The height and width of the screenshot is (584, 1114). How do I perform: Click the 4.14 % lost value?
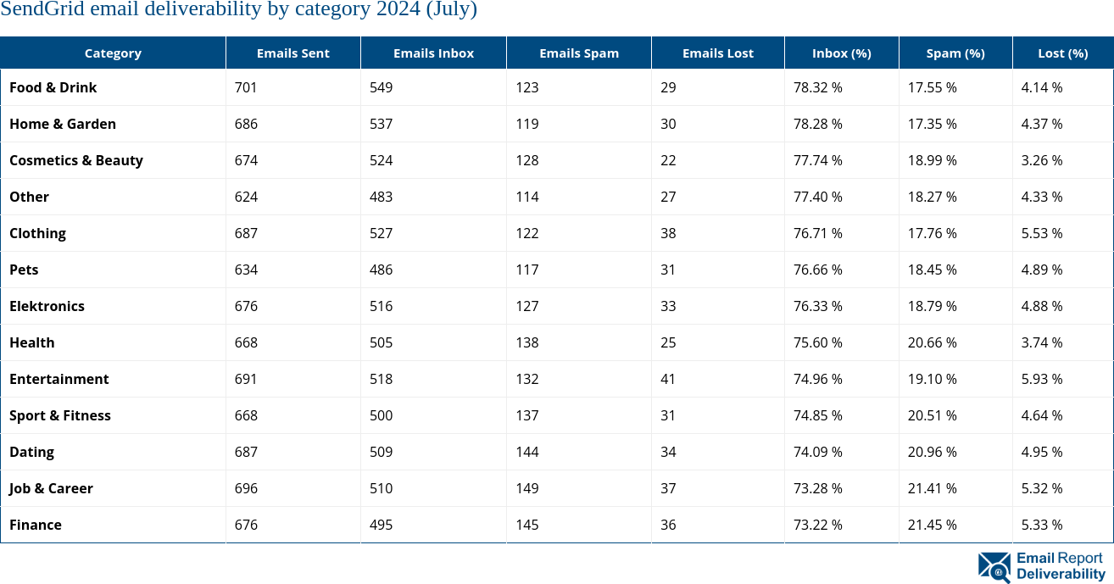coord(1042,87)
